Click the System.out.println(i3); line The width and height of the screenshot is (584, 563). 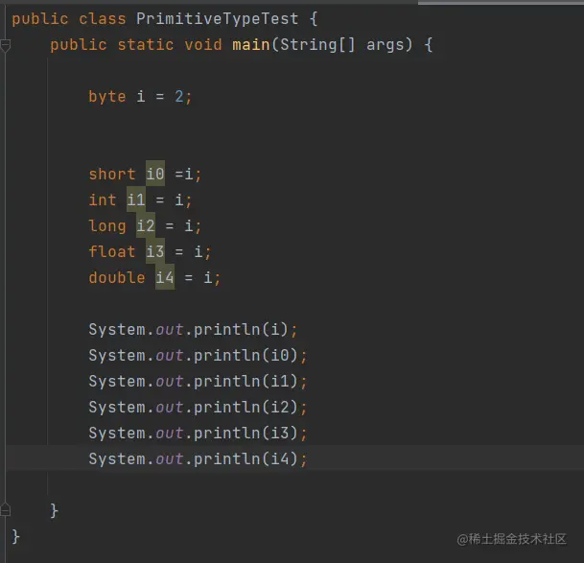(x=198, y=434)
